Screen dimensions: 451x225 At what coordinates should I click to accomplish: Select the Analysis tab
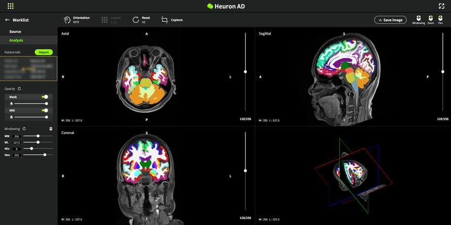pos(16,40)
